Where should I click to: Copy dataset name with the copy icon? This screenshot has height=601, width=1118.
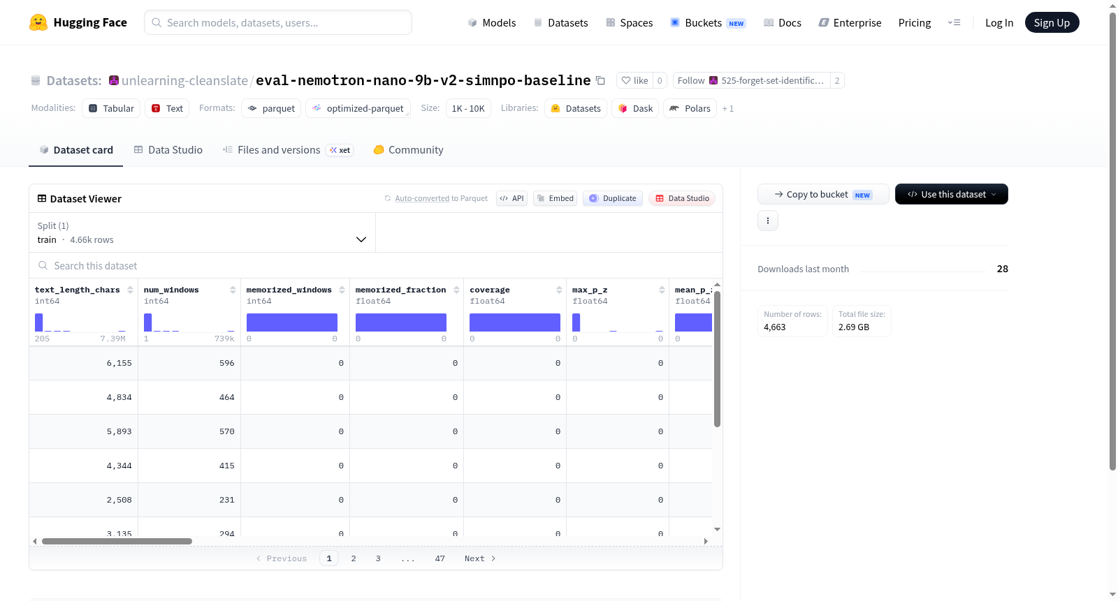(600, 80)
